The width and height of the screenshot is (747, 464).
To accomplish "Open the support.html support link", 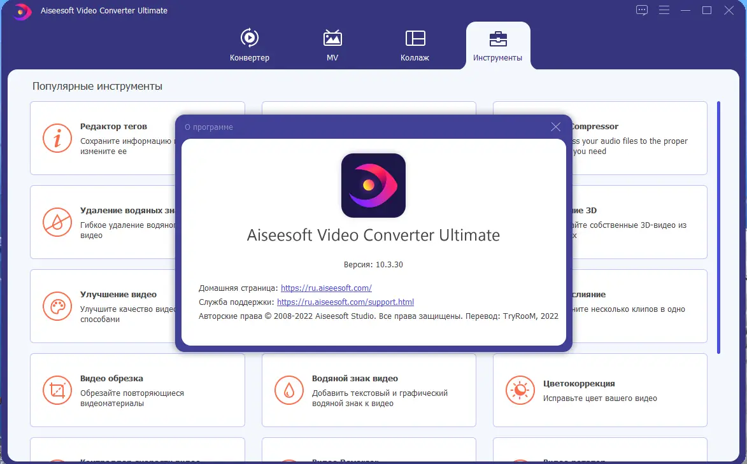I will [346, 302].
